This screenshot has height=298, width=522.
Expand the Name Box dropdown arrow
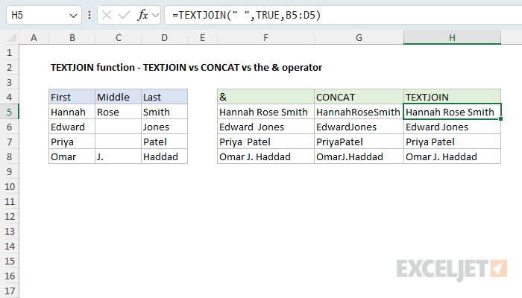click(x=73, y=16)
